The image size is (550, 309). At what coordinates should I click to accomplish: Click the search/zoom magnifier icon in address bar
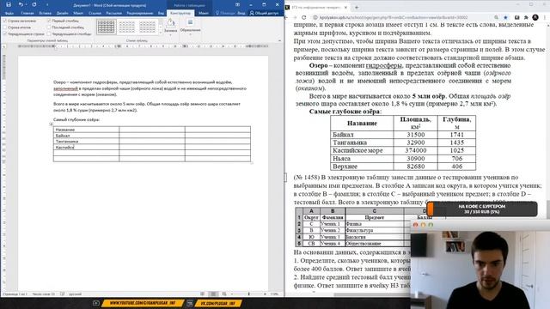(497, 17)
